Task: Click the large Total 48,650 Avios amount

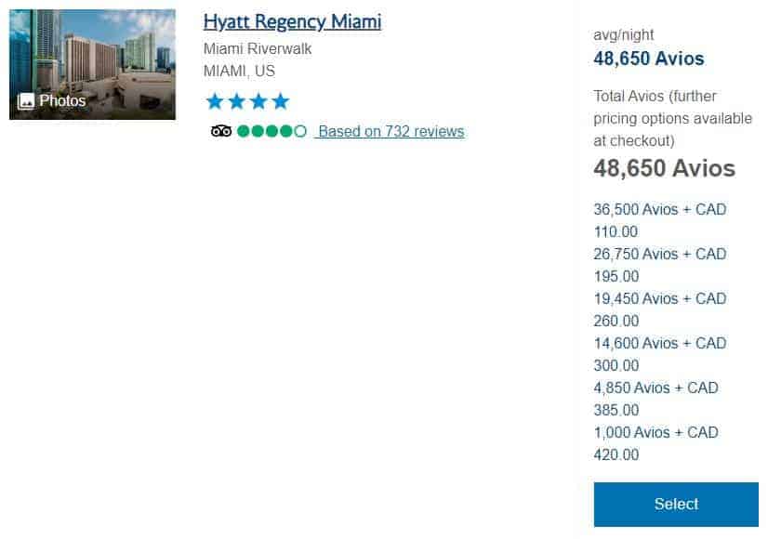Action: pos(664,168)
